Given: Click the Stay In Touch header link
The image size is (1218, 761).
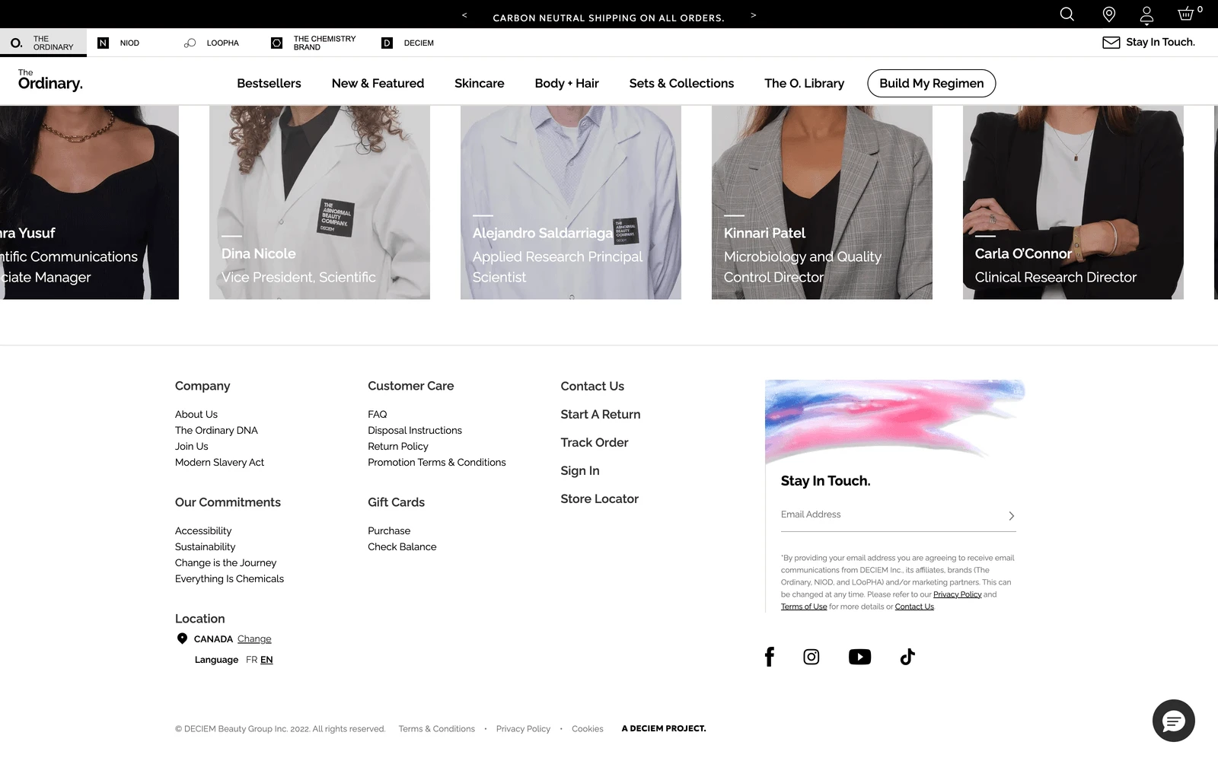Looking at the screenshot, I should click(x=1160, y=43).
